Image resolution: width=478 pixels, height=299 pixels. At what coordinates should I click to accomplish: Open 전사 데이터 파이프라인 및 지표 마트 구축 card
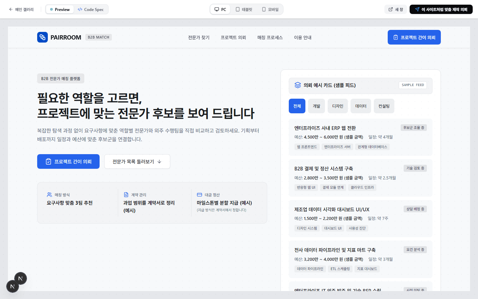(x=360, y=259)
